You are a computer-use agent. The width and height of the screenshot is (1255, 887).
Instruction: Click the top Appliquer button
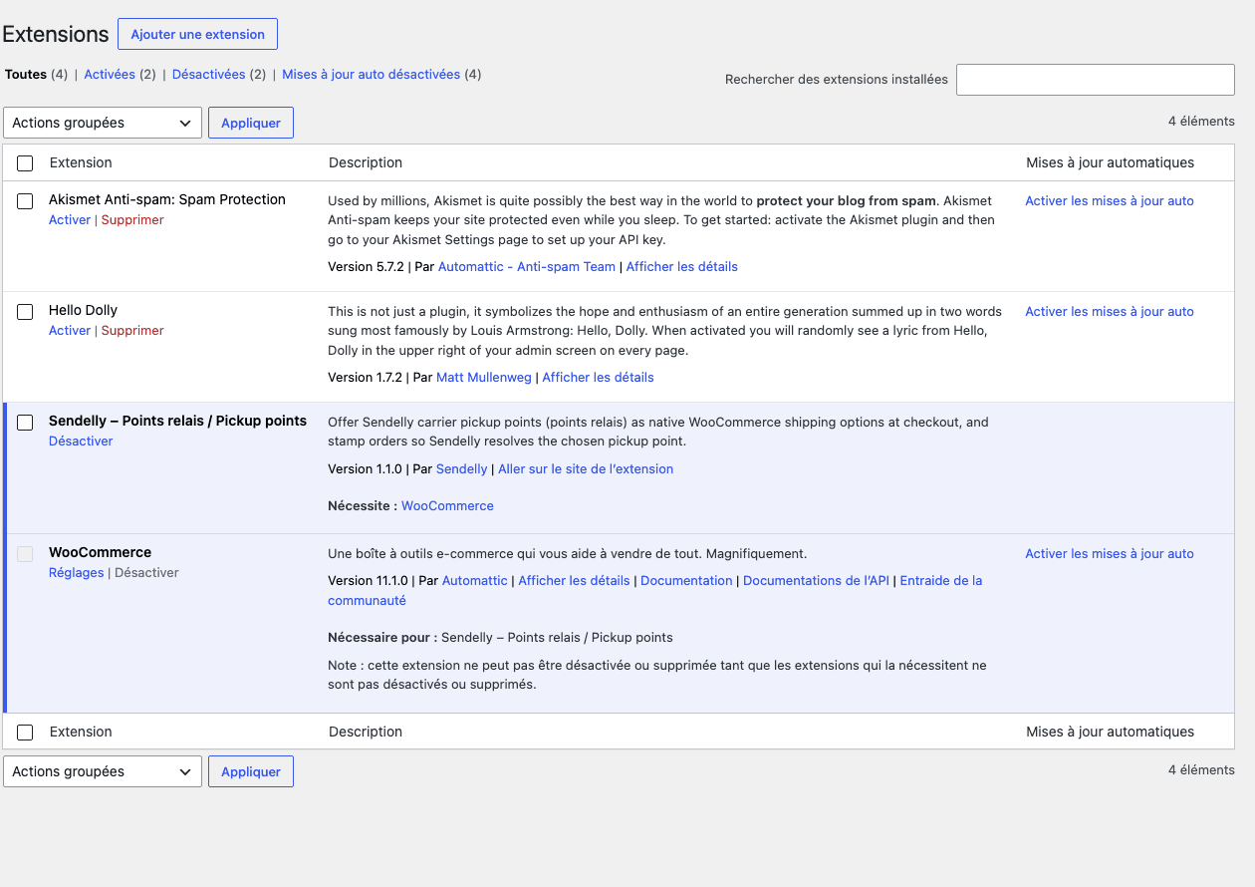coord(251,123)
